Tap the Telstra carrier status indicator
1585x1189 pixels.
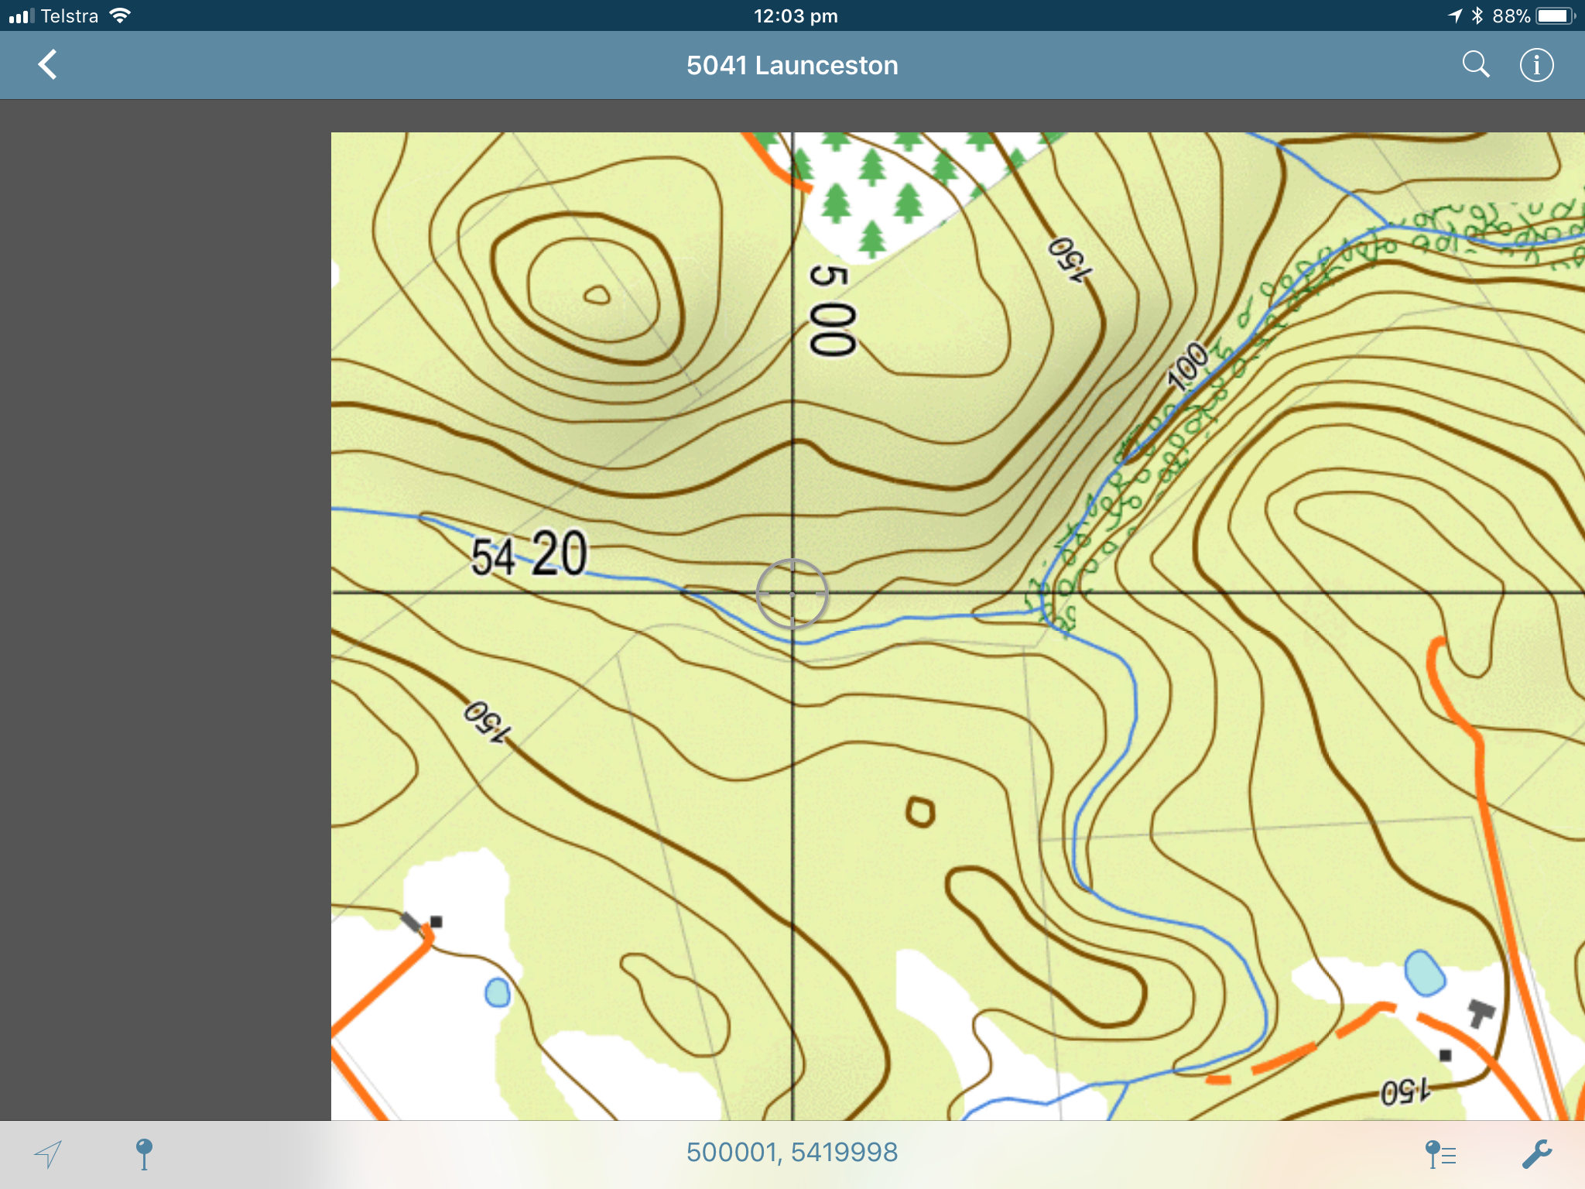click(70, 15)
